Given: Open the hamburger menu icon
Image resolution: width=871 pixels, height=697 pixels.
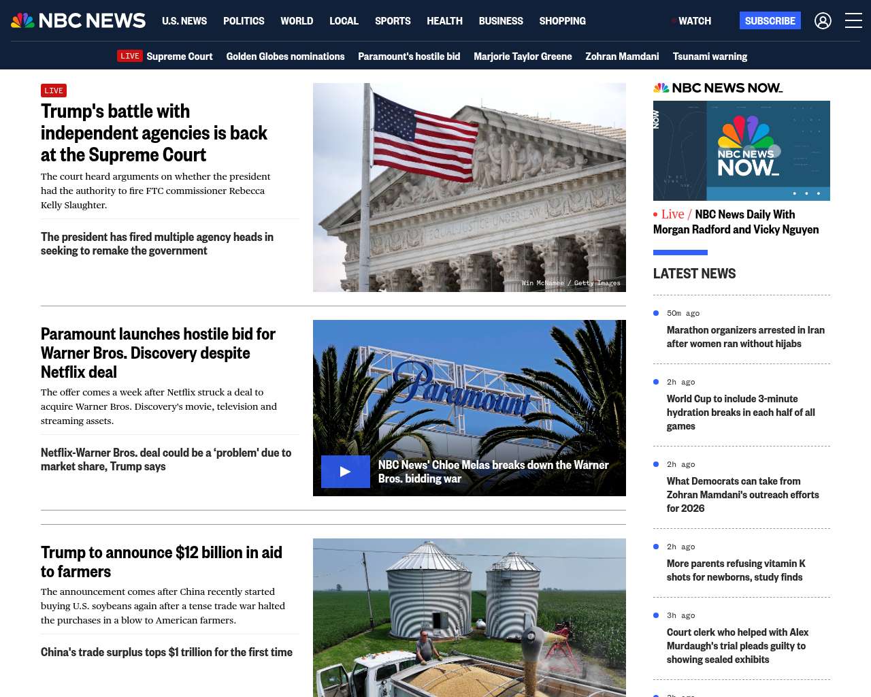Looking at the screenshot, I should pyautogui.click(x=853, y=21).
